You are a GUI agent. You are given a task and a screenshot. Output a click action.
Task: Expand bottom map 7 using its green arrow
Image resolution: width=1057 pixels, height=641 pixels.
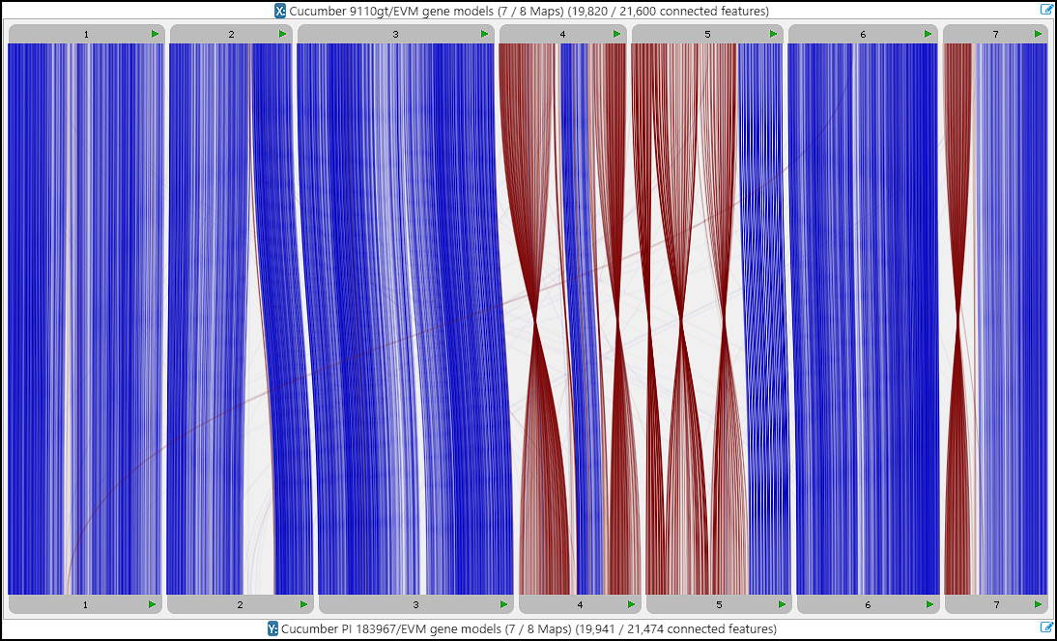coord(1039,604)
